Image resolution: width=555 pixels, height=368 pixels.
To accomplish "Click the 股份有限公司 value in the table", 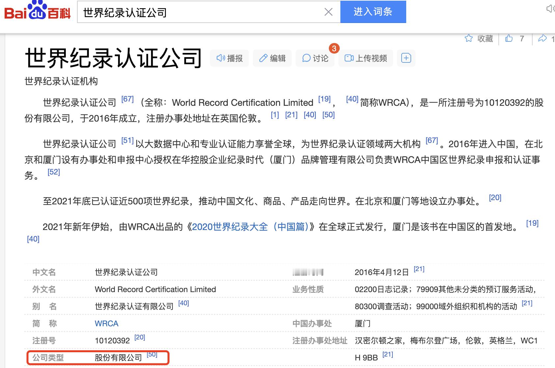I will pyautogui.click(x=119, y=357).
